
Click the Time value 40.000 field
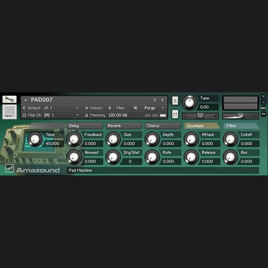53,143
